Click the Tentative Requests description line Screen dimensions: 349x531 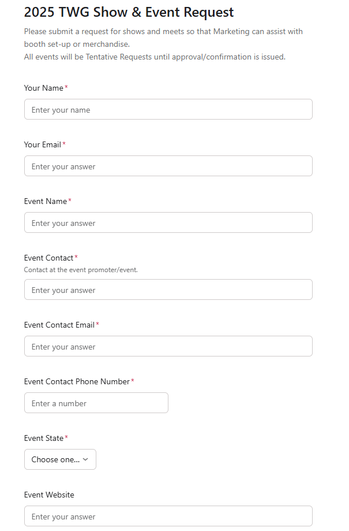tap(155, 57)
